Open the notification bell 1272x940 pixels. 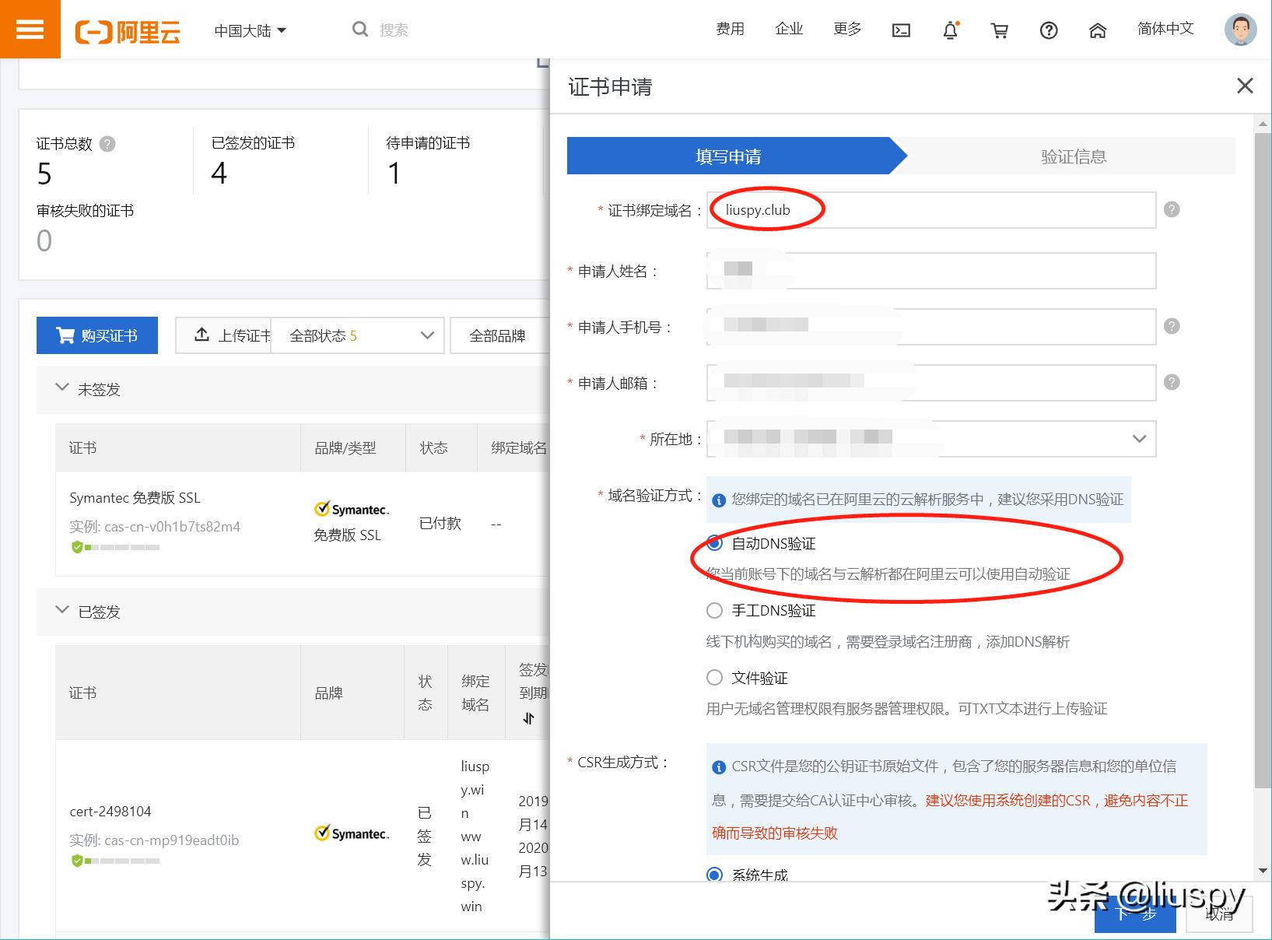click(950, 30)
